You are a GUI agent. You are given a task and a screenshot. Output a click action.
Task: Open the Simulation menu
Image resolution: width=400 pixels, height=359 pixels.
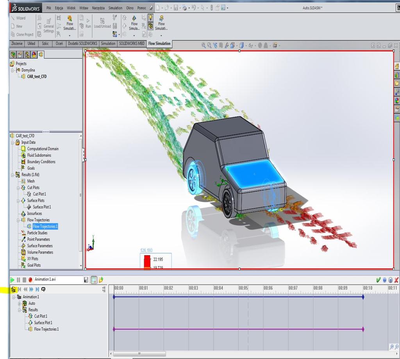[115, 8]
